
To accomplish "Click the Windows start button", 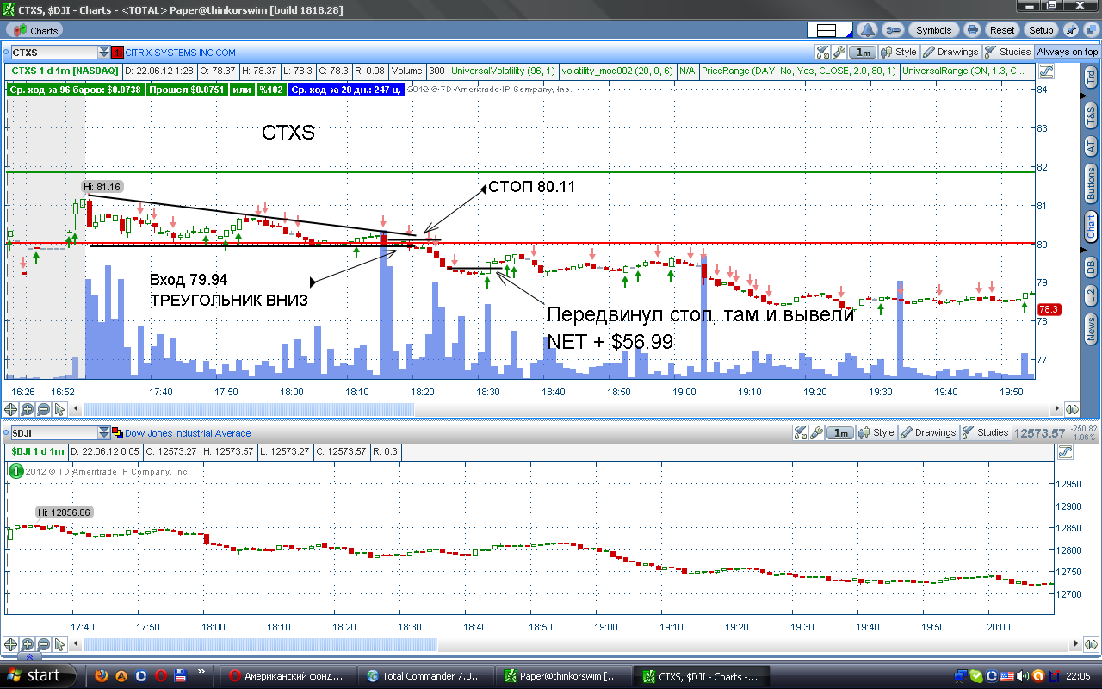I will point(39,676).
